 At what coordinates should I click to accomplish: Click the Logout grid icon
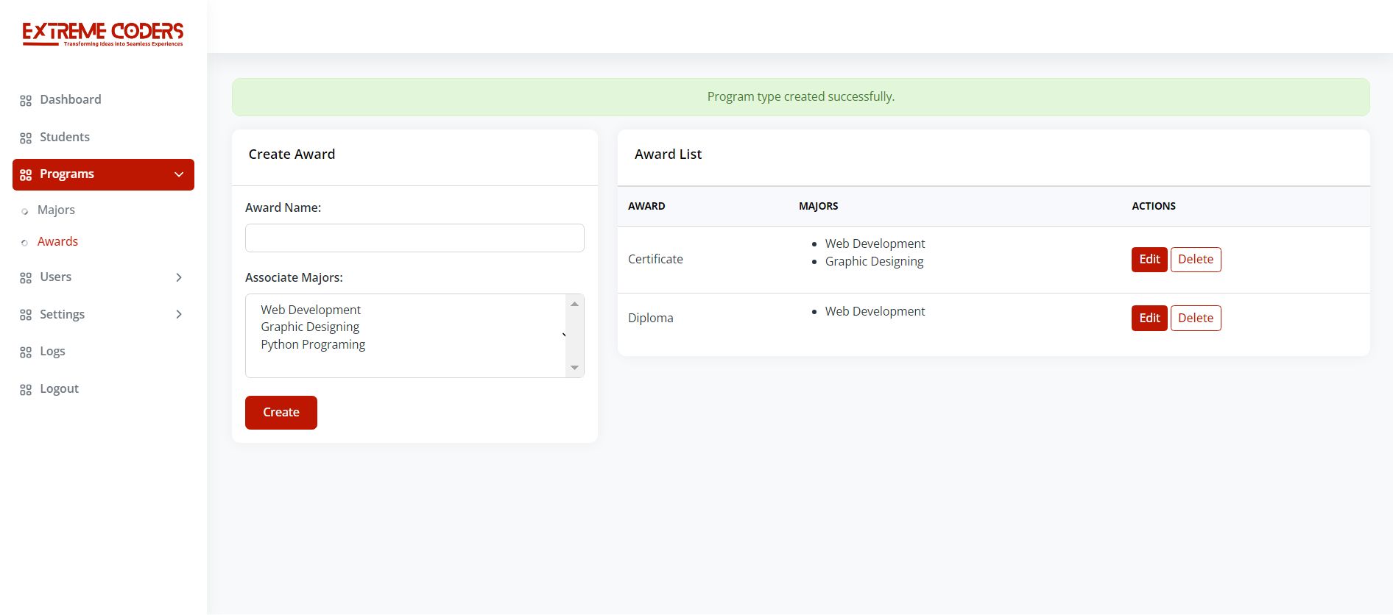tap(26, 390)
